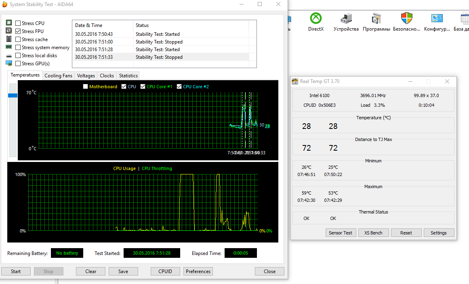Screen dimensions: 469x284
Task: Hide CPU Core #2 temperature line
Action: (x=179, y=87)
